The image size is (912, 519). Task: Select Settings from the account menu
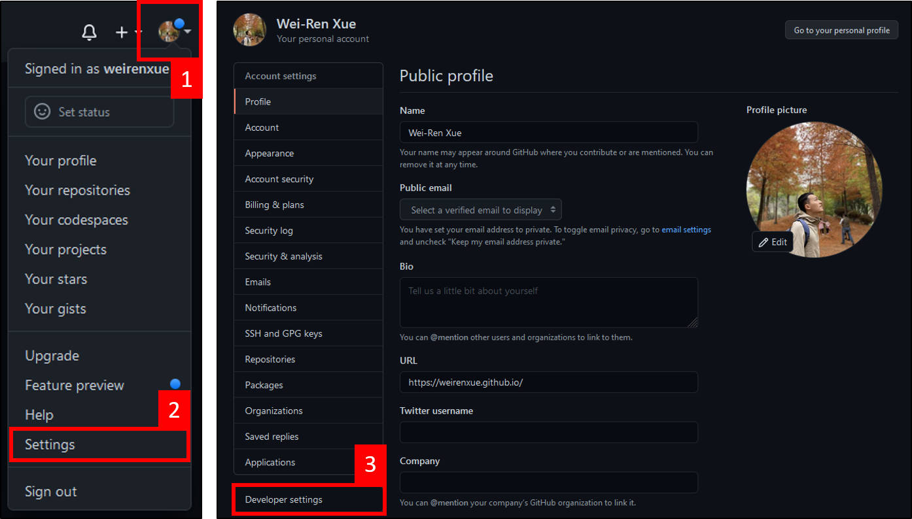[x=49, y=444]
